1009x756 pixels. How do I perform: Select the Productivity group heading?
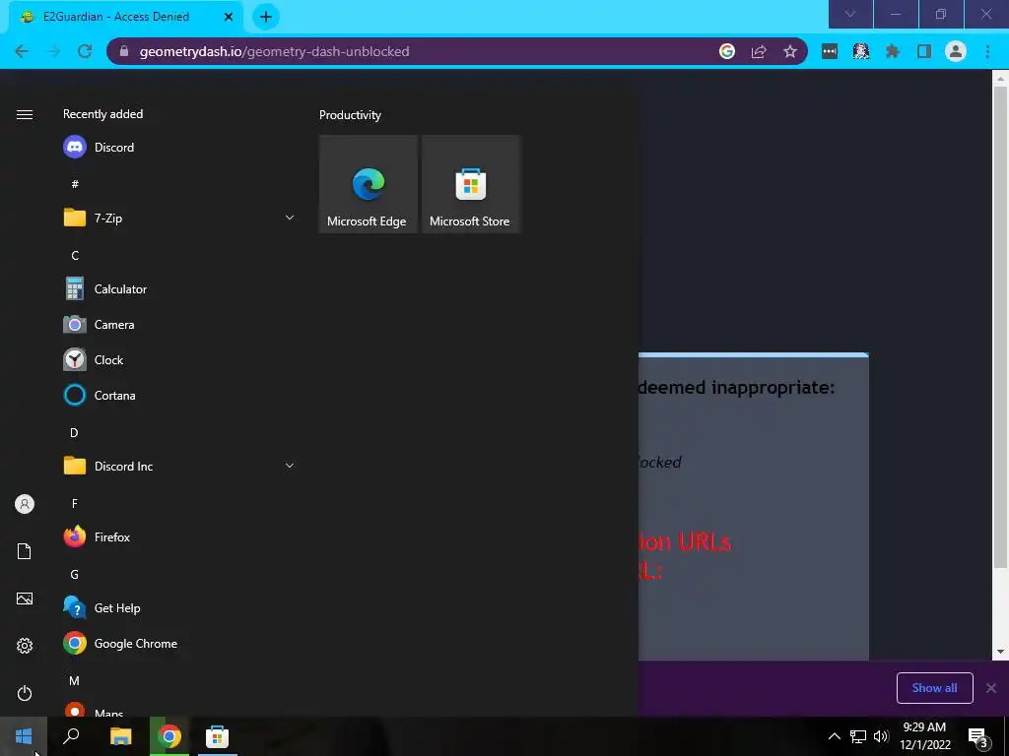pos(350,115)
